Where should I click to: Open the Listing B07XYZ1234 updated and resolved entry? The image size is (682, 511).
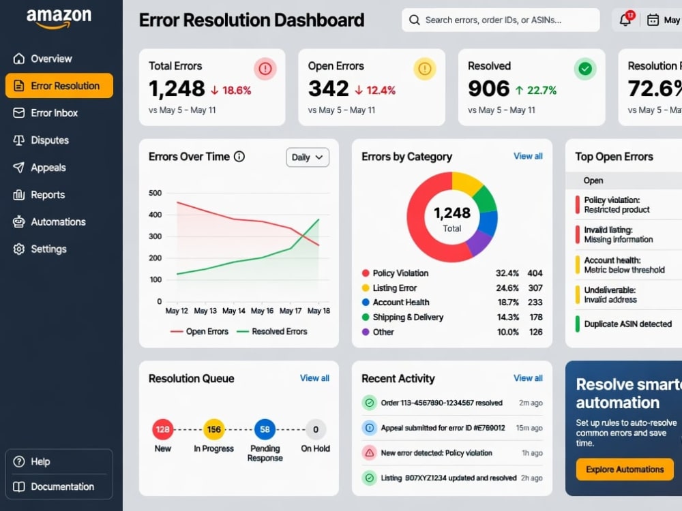452,478
